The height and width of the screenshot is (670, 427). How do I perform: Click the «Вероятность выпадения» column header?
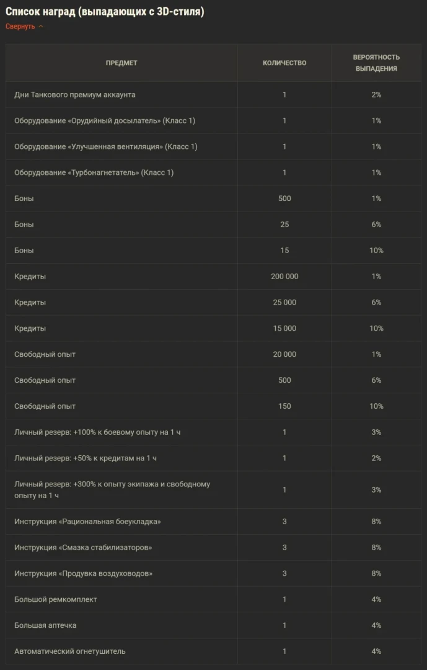[x=376, y=63]
